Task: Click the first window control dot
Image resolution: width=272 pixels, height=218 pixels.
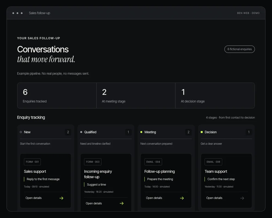Action: pyautogui.click(x=13, y=13)
